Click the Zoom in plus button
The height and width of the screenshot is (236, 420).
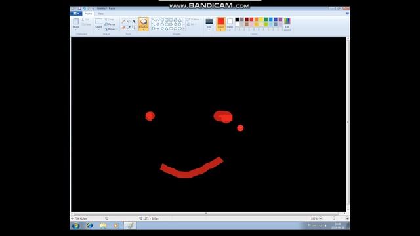[347, 218]
